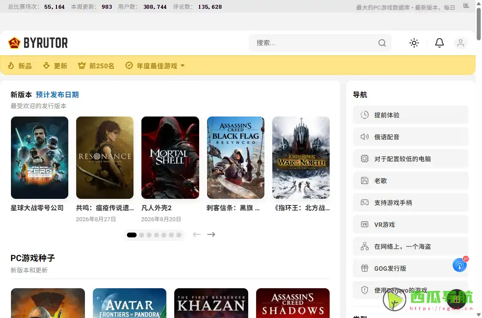Click the speaker icon beside 俄语配音

coord(365,137)
